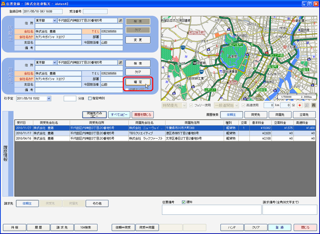Screen dimensions: 320x234
Task: Click the 受付日 column header
Action: coord(24,122)
